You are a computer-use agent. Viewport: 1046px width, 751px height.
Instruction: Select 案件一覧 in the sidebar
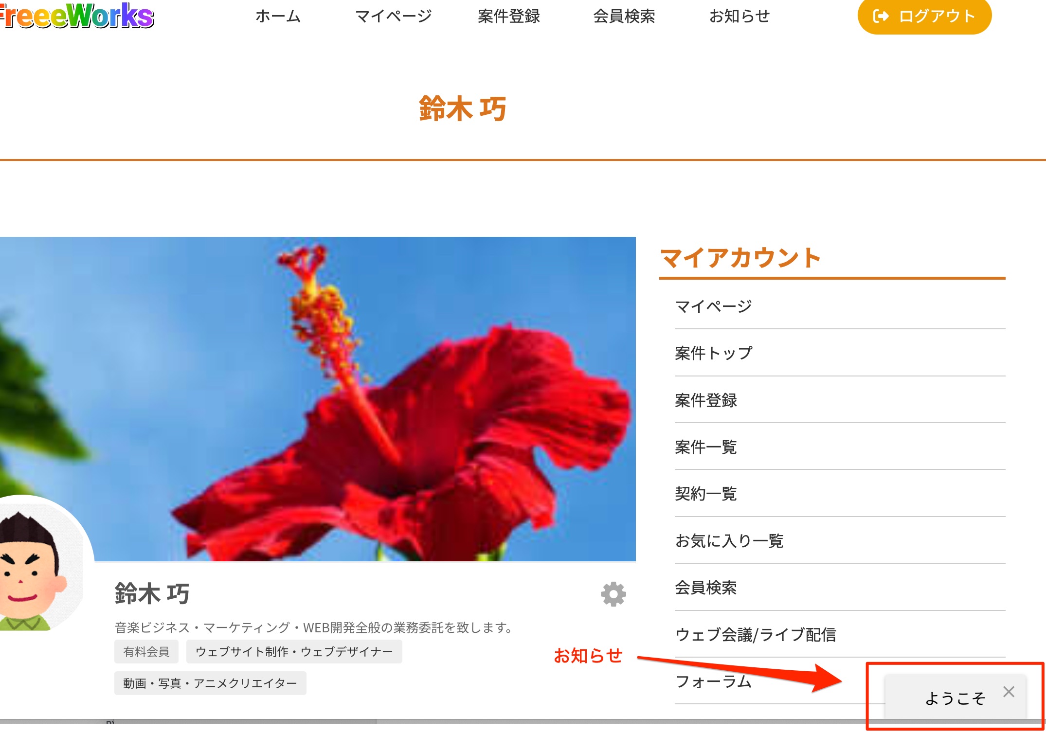coord(705,447)
